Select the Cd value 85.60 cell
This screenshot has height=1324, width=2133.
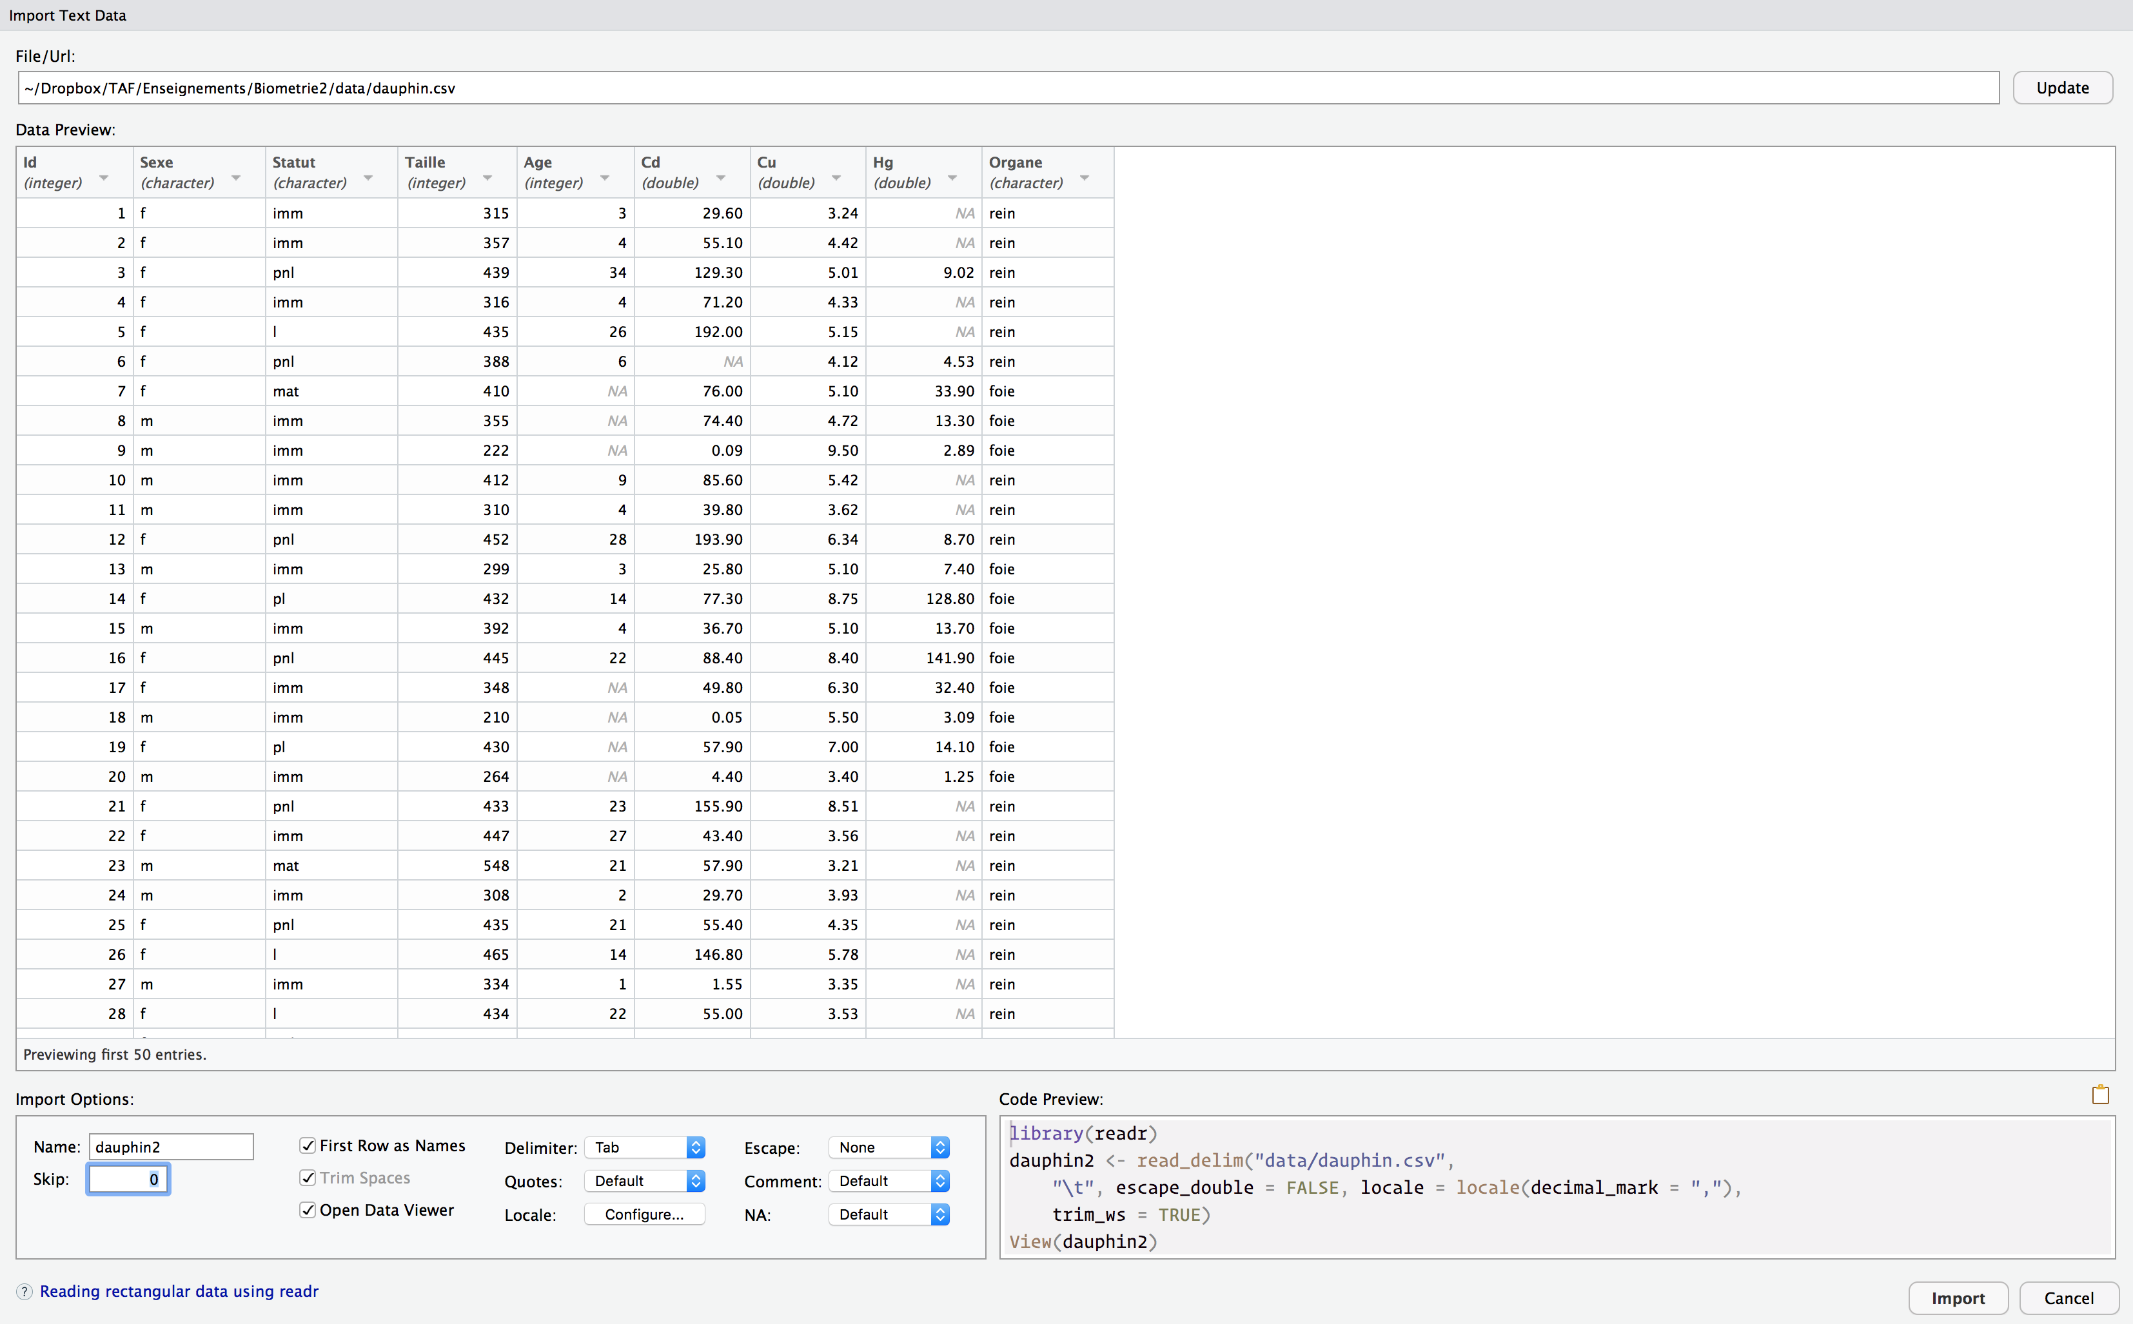[x=692, y=480]
